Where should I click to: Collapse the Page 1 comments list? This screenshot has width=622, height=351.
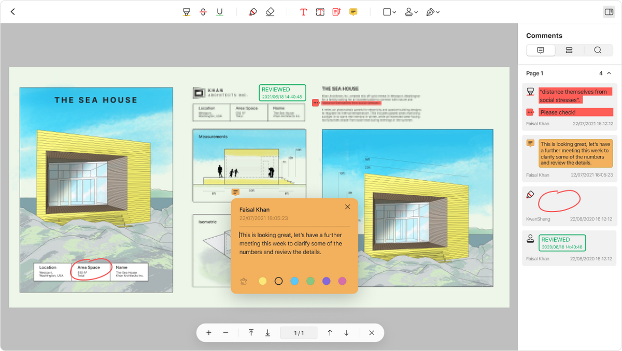pyautogui.click(x=609, y=74)
